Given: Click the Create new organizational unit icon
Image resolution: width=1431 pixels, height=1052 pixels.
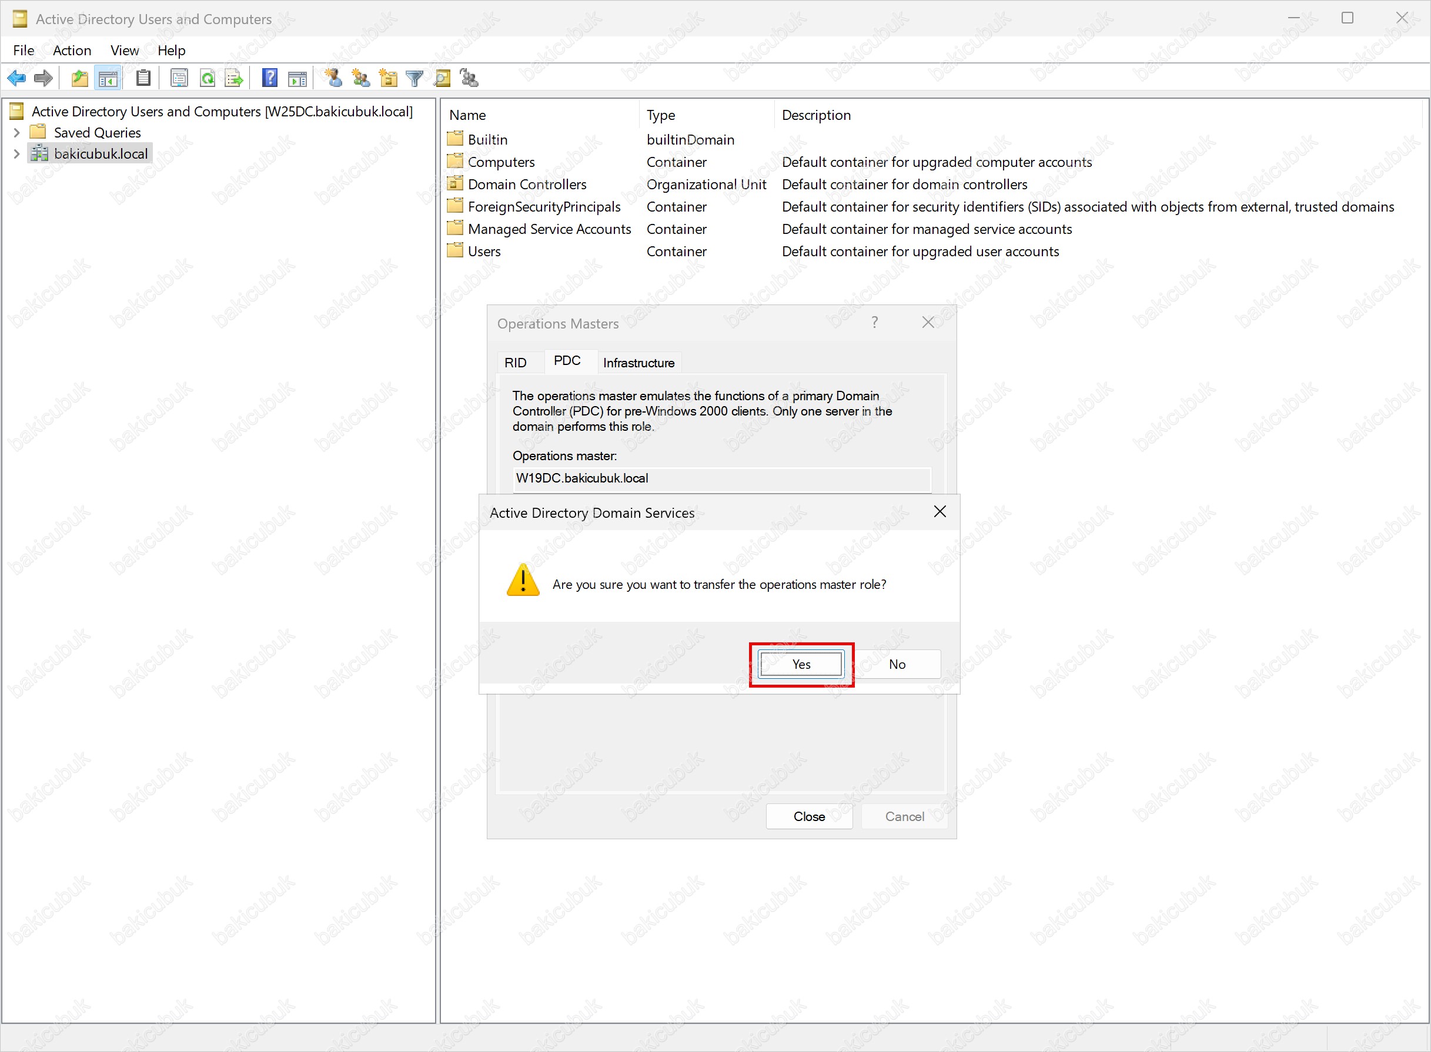Looking at the screenshot, I should click(388, 78).
